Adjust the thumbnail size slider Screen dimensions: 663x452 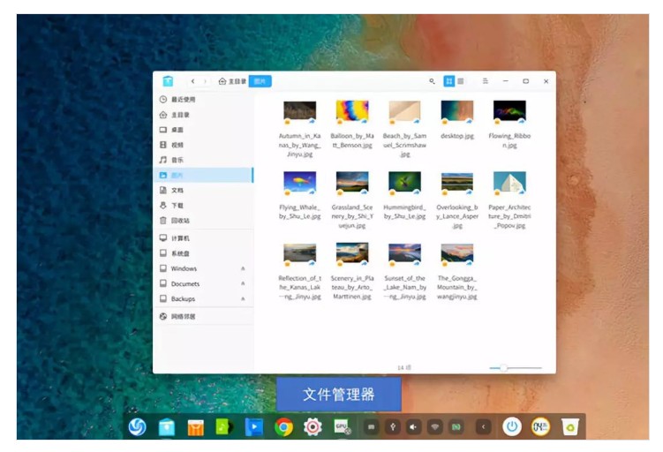pos(503,367)
